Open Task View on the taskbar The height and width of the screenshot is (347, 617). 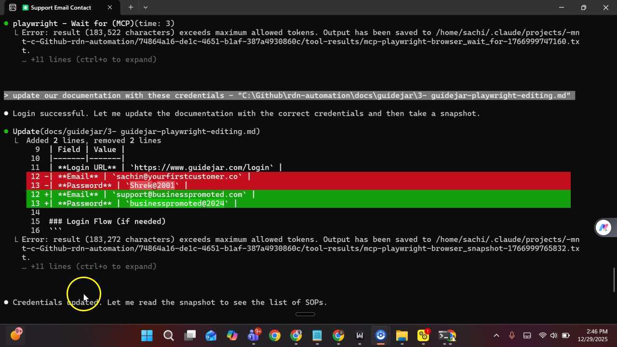pyautogui.click(x=189, y=335)
